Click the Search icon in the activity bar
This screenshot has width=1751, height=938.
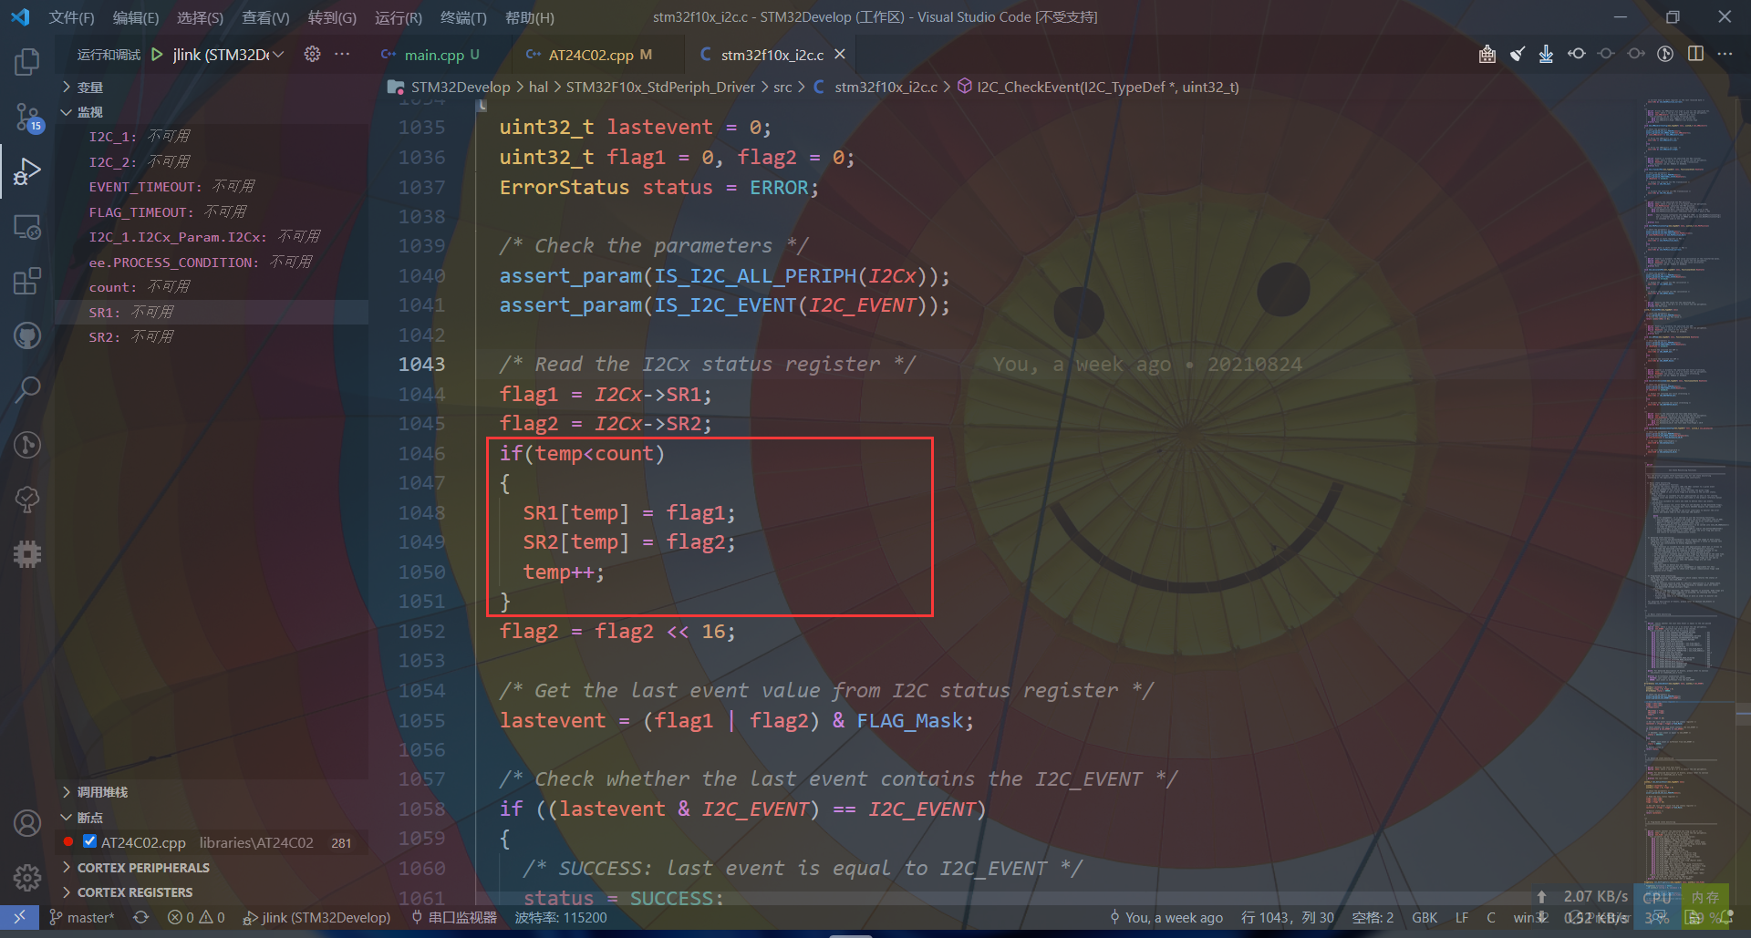(27, 389)
